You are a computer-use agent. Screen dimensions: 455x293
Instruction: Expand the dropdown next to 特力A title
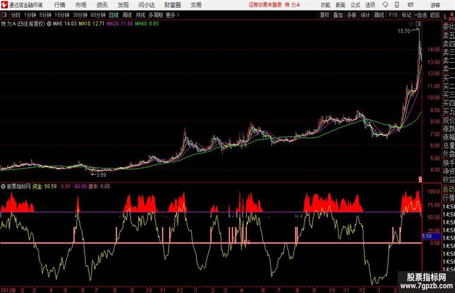(x=49, y=24)
